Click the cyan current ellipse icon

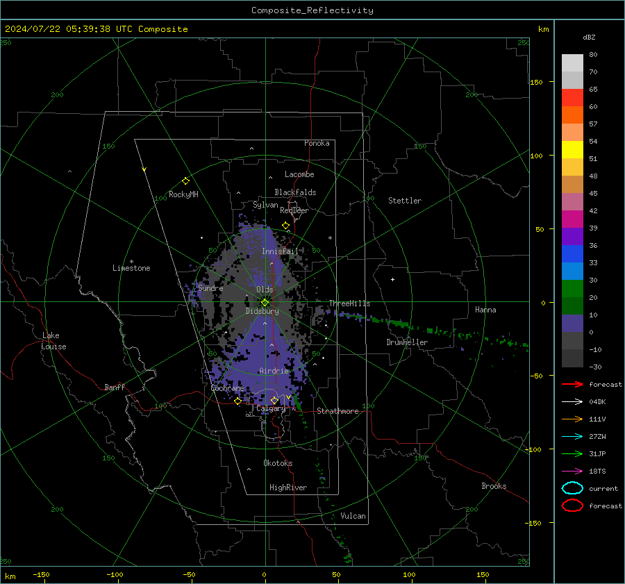(572, 488)
